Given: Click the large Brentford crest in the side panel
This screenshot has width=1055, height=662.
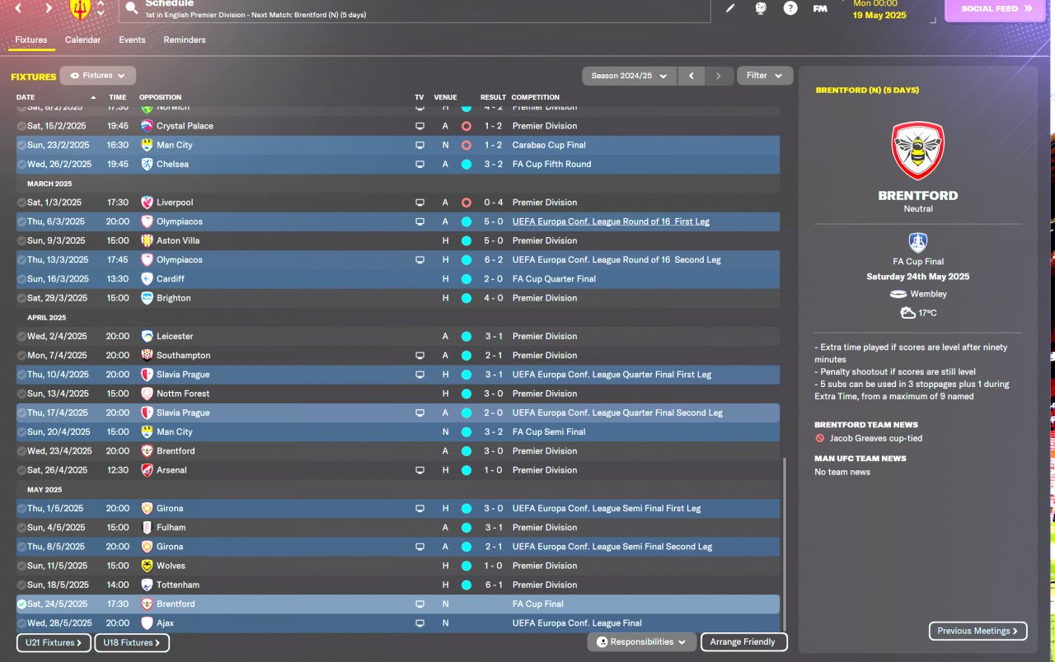Looking at the screenshot, I should (918, 151).
